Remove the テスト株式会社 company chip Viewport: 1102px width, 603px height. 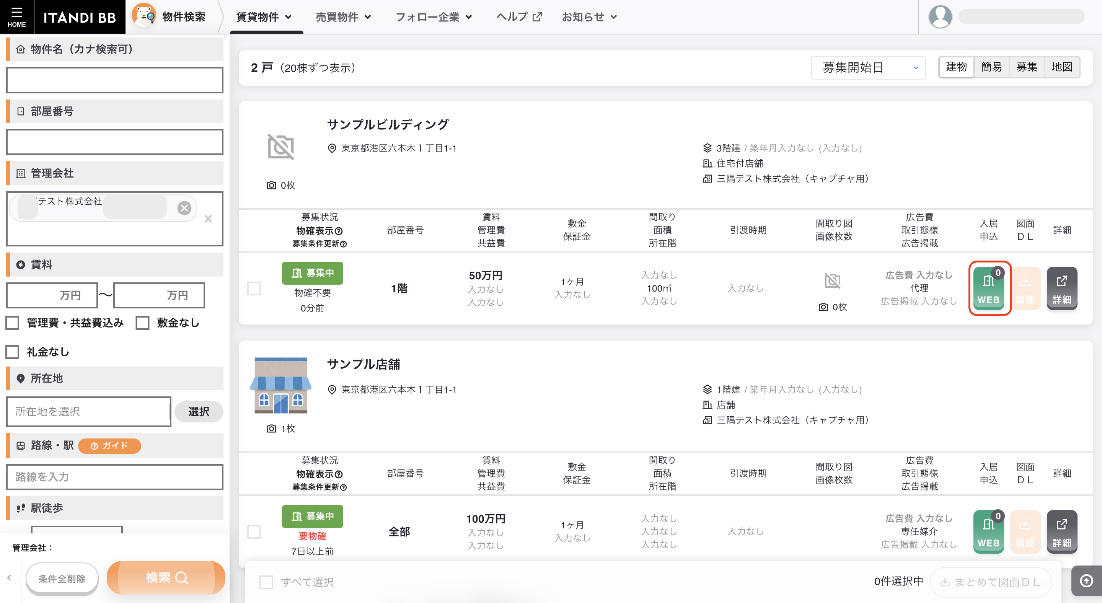tap(184, 208)
